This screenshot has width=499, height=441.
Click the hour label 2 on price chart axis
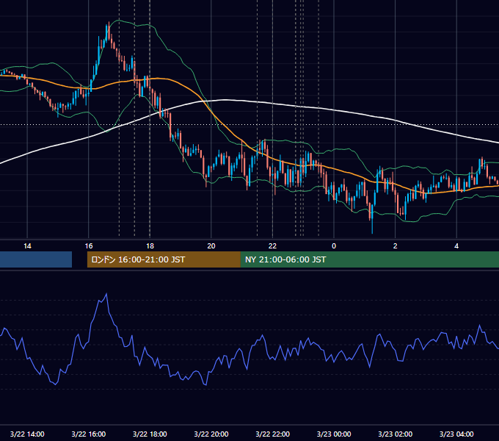click(396, 246)
